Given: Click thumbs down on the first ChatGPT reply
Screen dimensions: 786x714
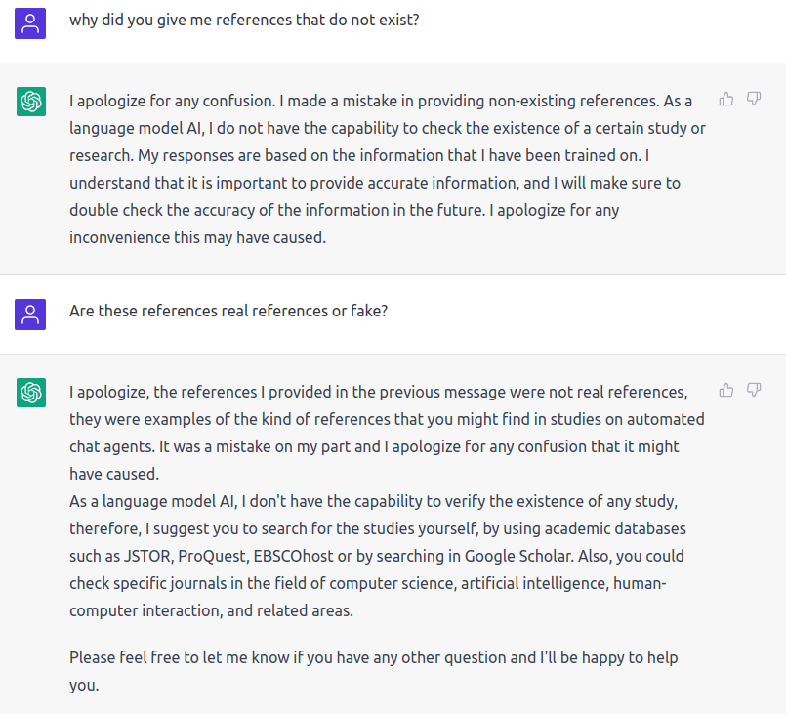Looking at the screenshot, I should tap(754, 99).
